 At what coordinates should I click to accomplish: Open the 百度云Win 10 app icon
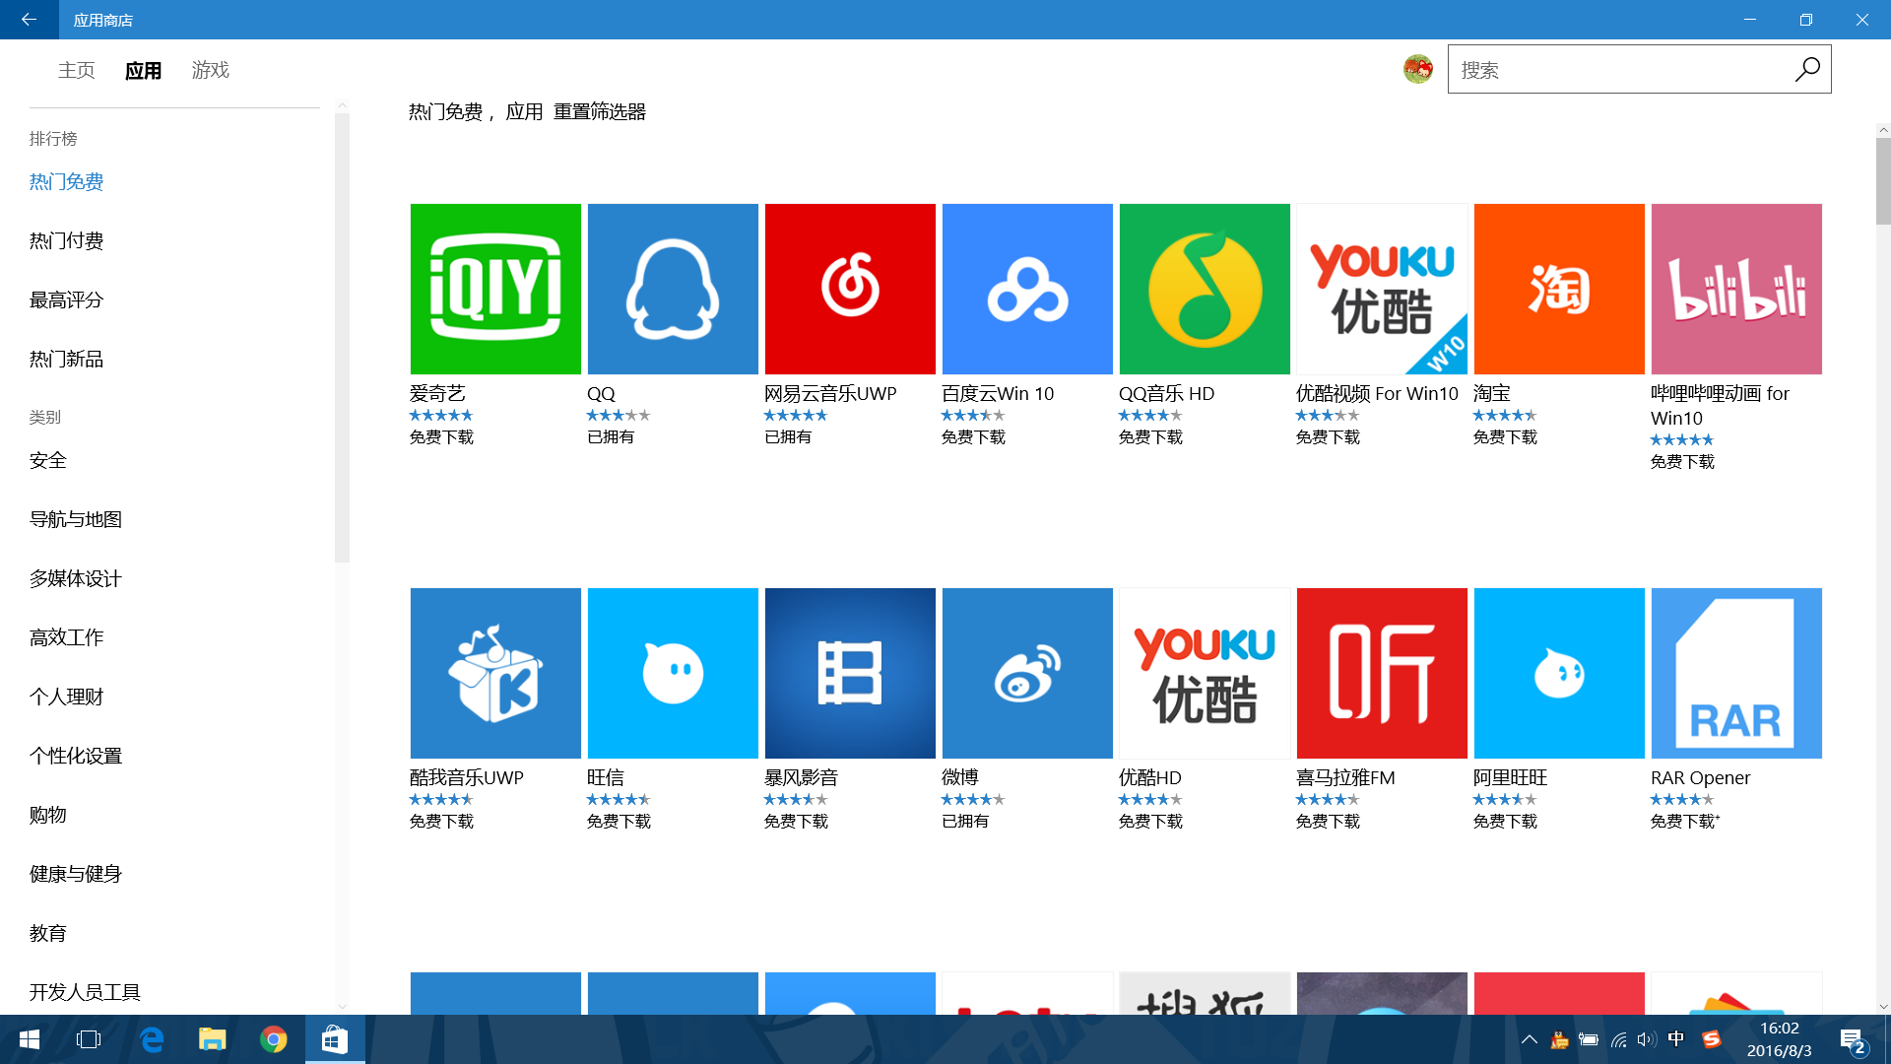pos(1027,289)
